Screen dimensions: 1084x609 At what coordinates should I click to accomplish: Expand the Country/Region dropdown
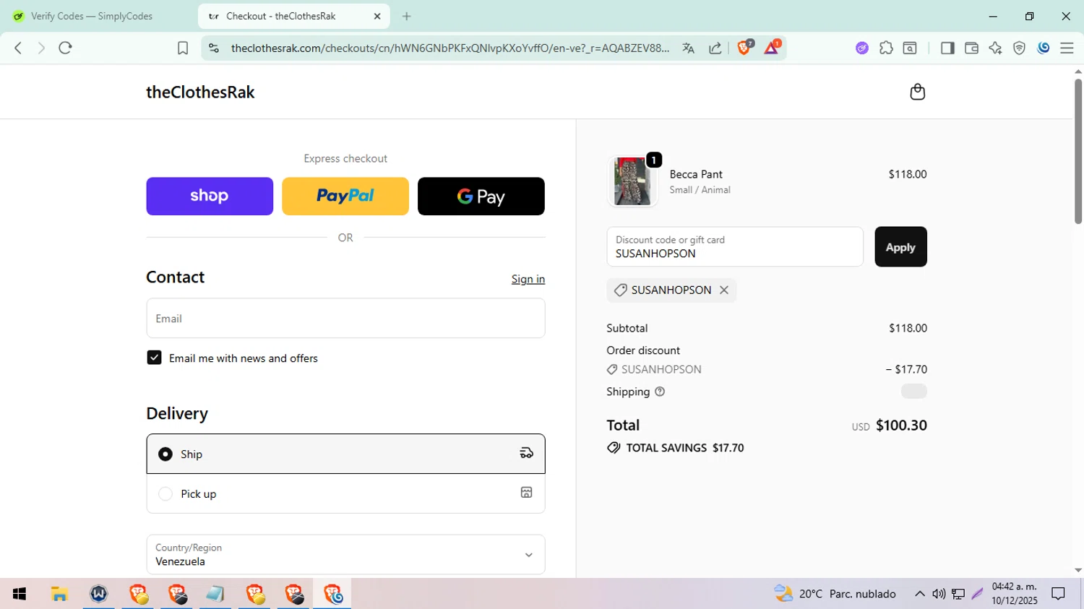click(345, 554)
